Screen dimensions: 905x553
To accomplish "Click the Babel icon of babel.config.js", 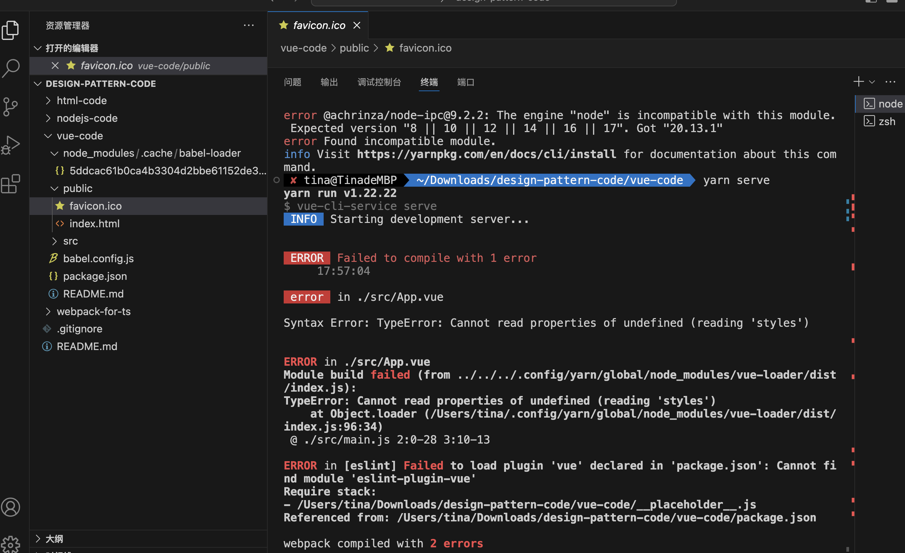I will coord(53,258).
